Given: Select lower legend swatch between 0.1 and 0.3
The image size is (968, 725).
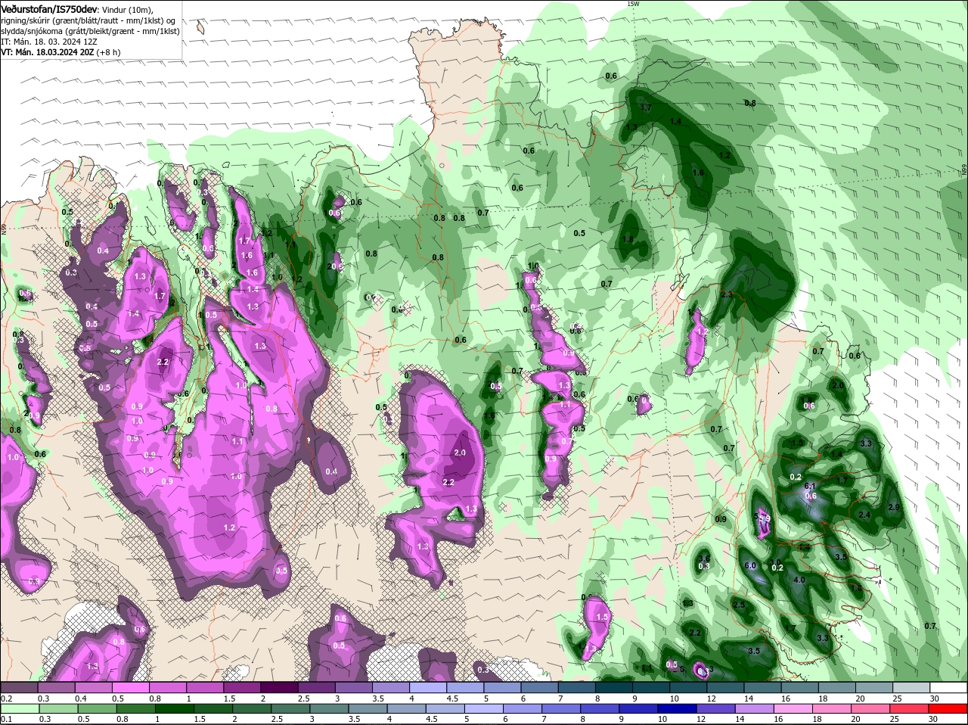Looking at the screenshot, I should (x=19, y=709).
